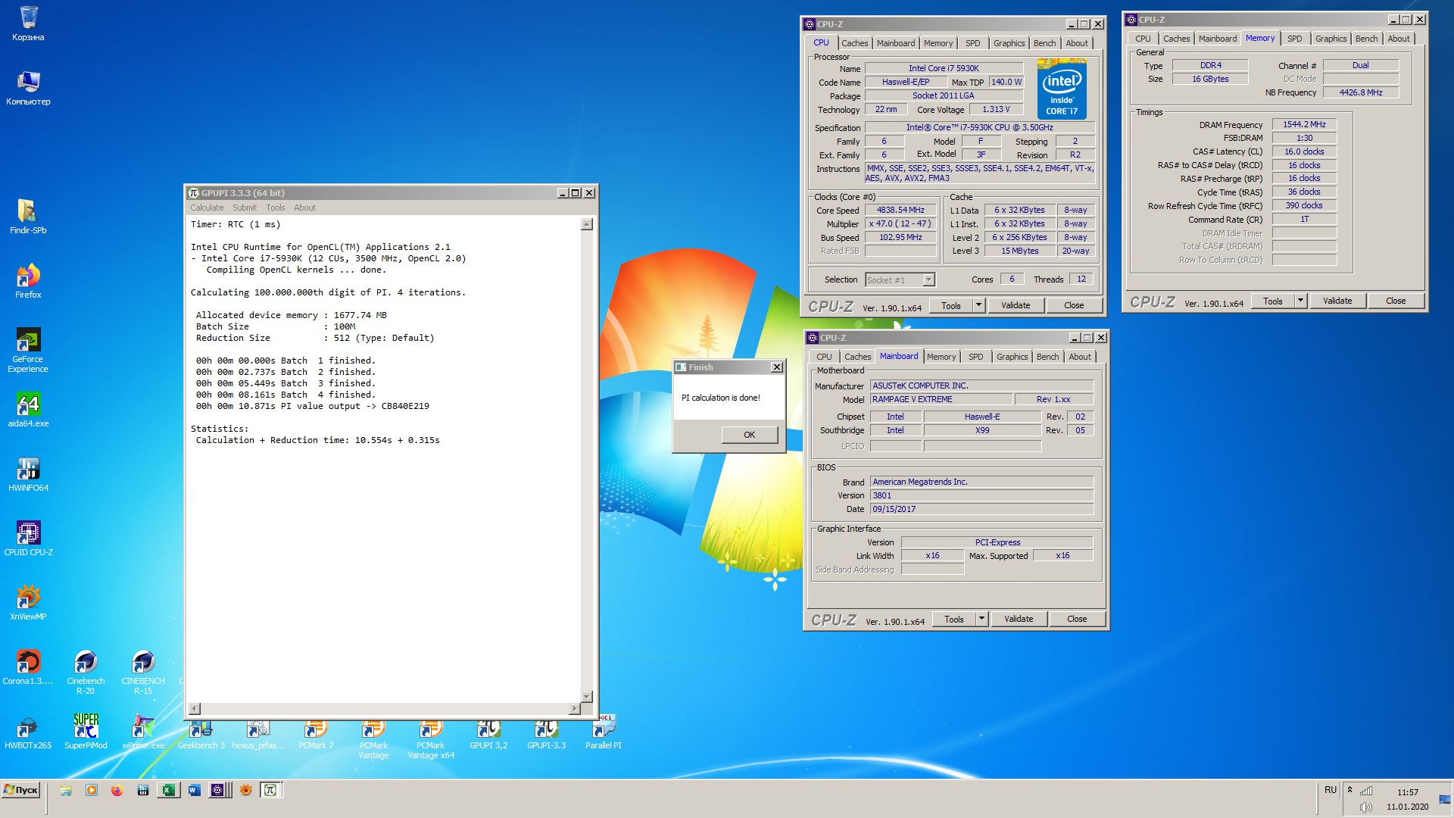This screenshot has height=818, width=1454.
Task: Expand Tools arrow in CPU-Z Mainboard window
Action: coord(981,619)
